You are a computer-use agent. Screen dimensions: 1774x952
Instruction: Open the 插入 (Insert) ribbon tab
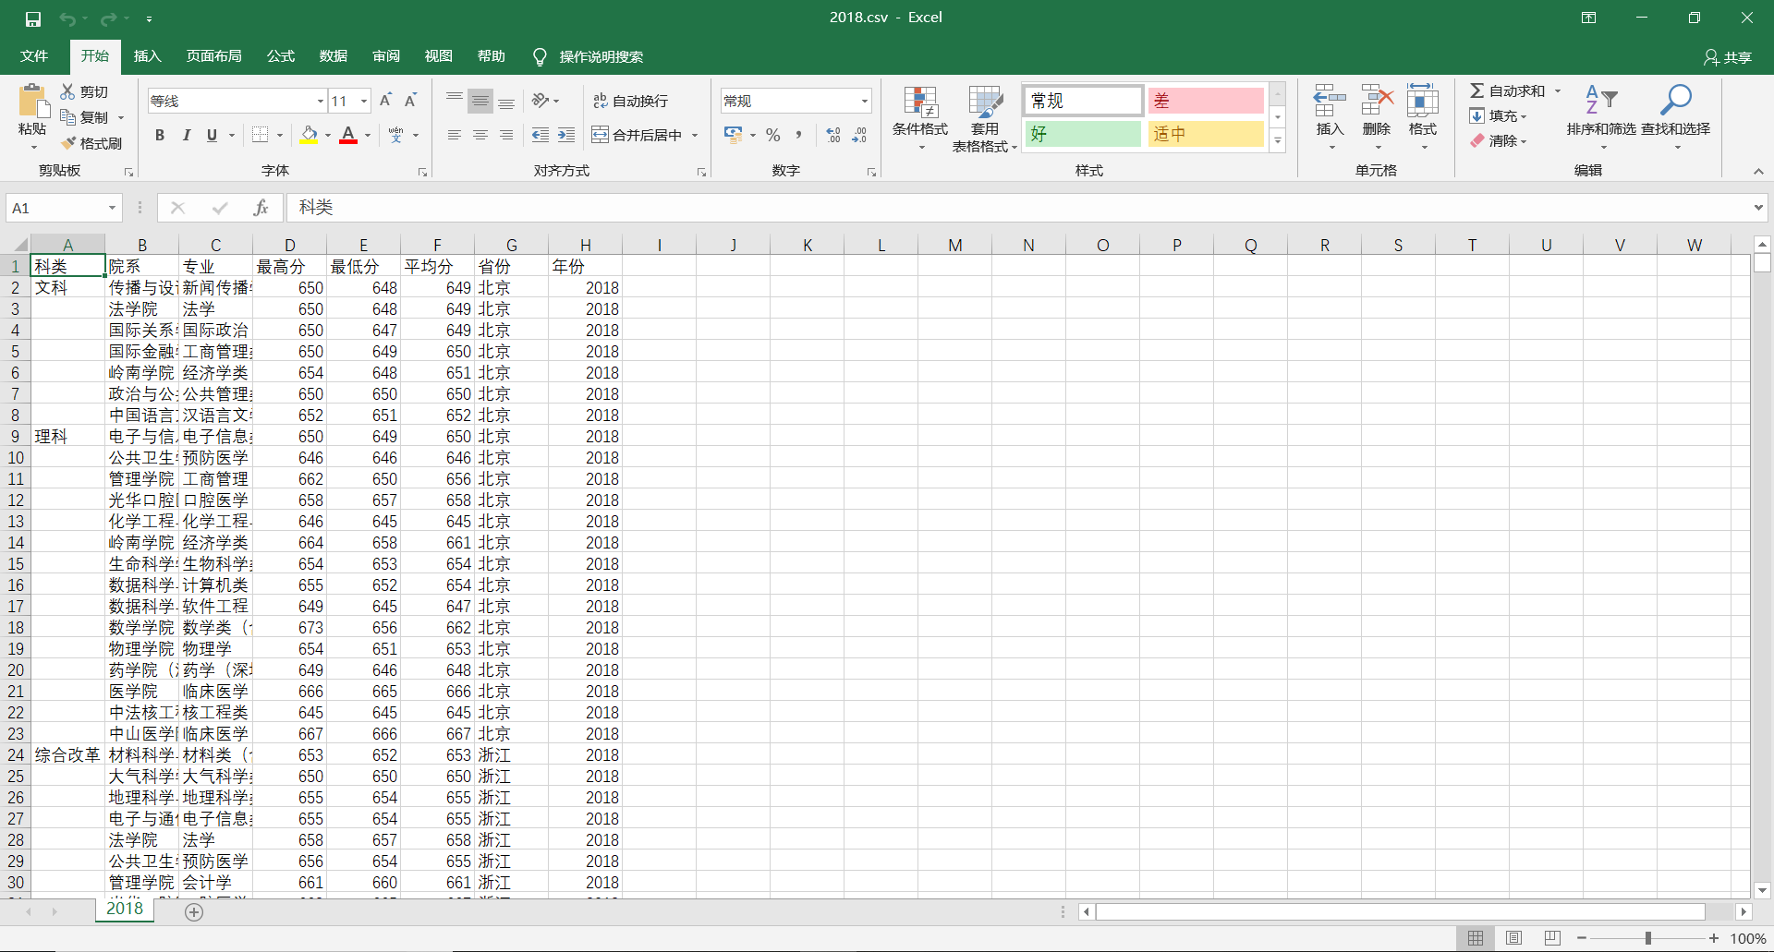[147, 56]
